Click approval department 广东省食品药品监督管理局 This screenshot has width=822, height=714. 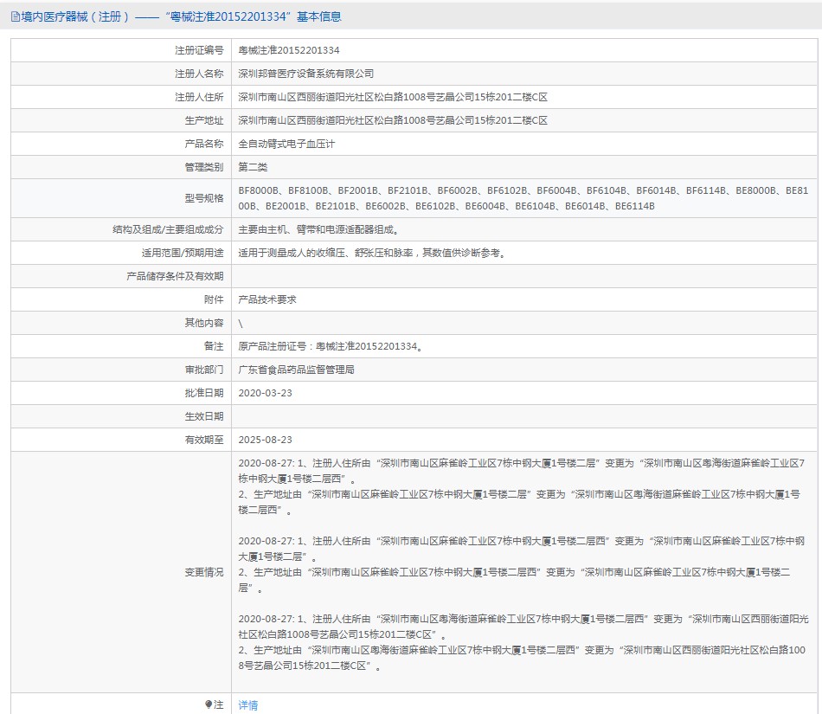click(296, 370)
